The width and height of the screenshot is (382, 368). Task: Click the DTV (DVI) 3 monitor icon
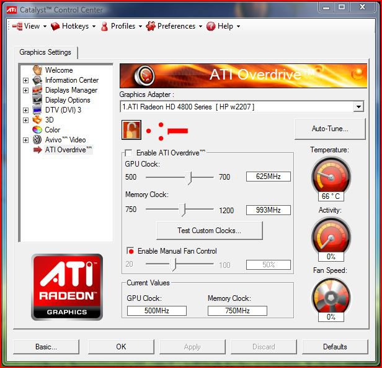click(37, 110)
